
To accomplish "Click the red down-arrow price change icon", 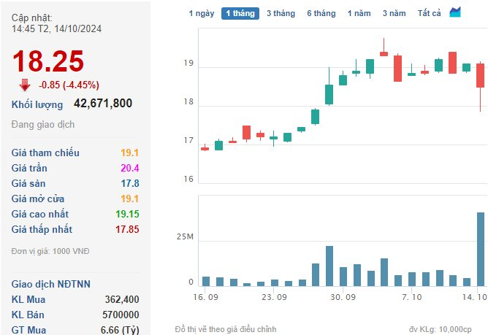I will (25, 85).
